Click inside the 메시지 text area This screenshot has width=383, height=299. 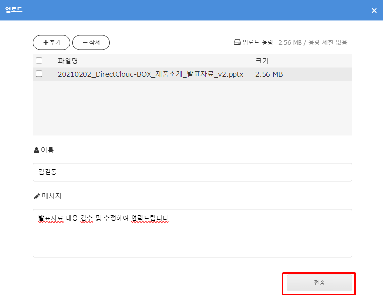(x=192, y=237)
